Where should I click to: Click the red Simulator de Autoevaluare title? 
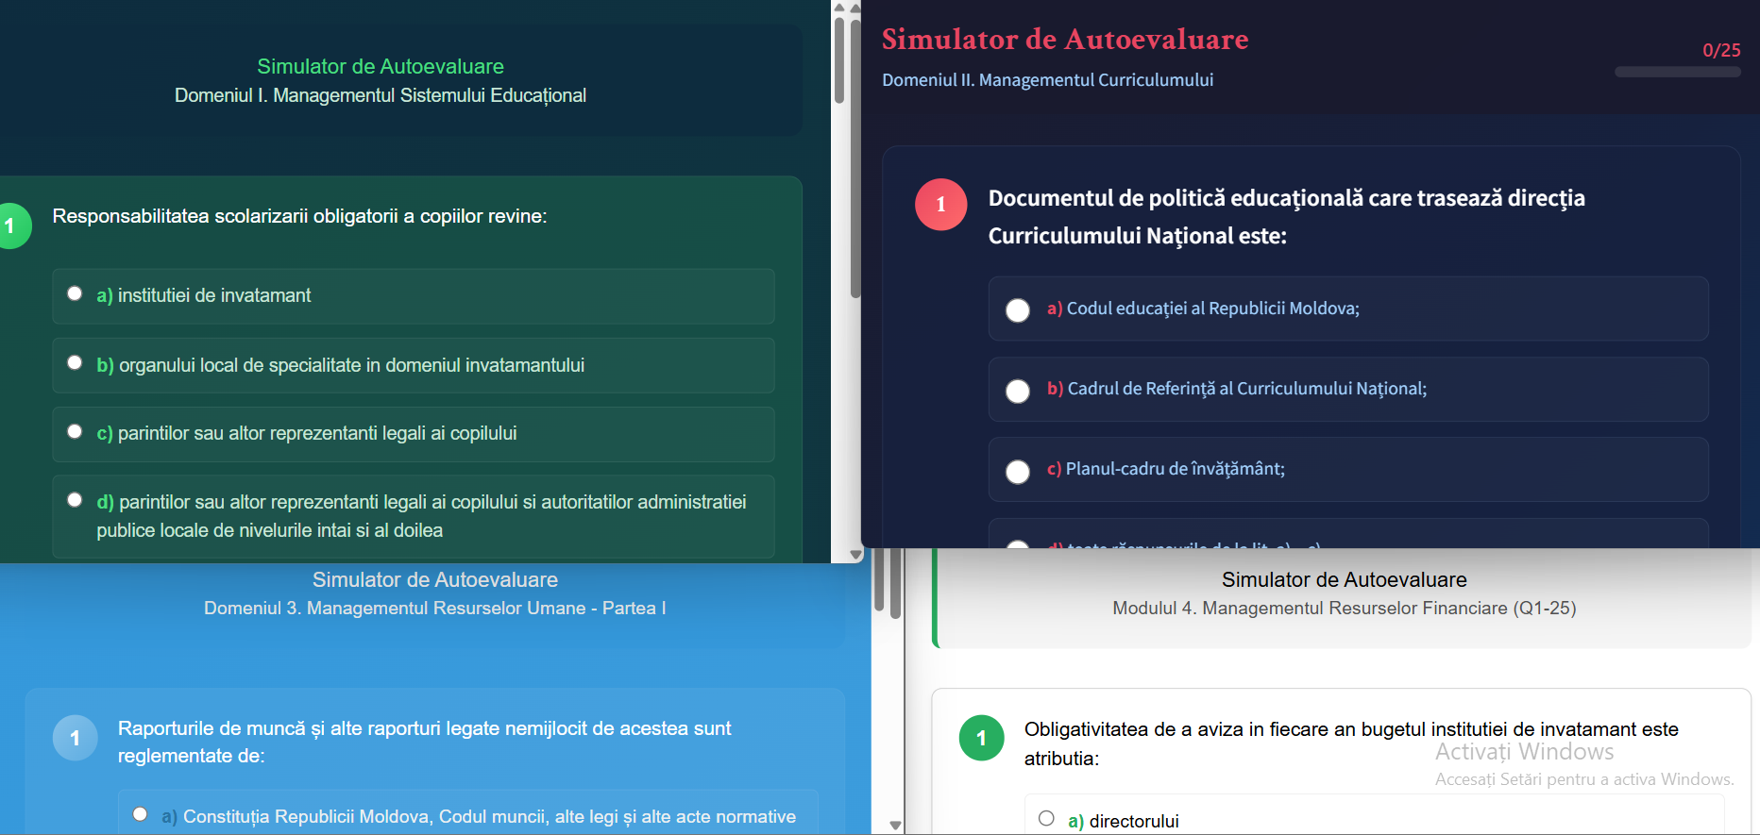[1064, 40]
